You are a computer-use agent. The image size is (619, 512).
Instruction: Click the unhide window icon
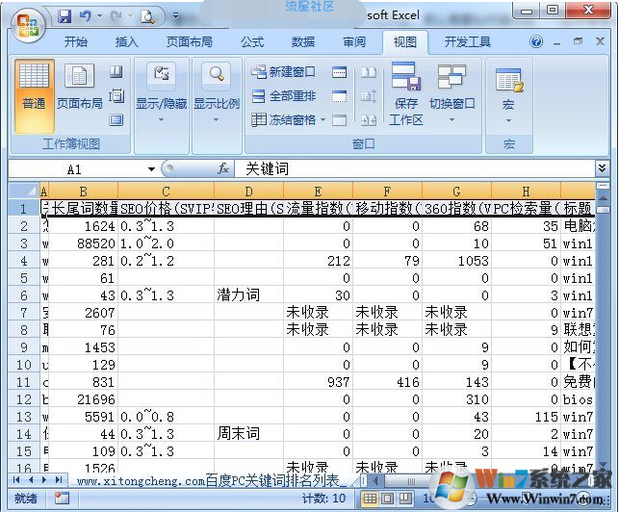tap(339, 120)
